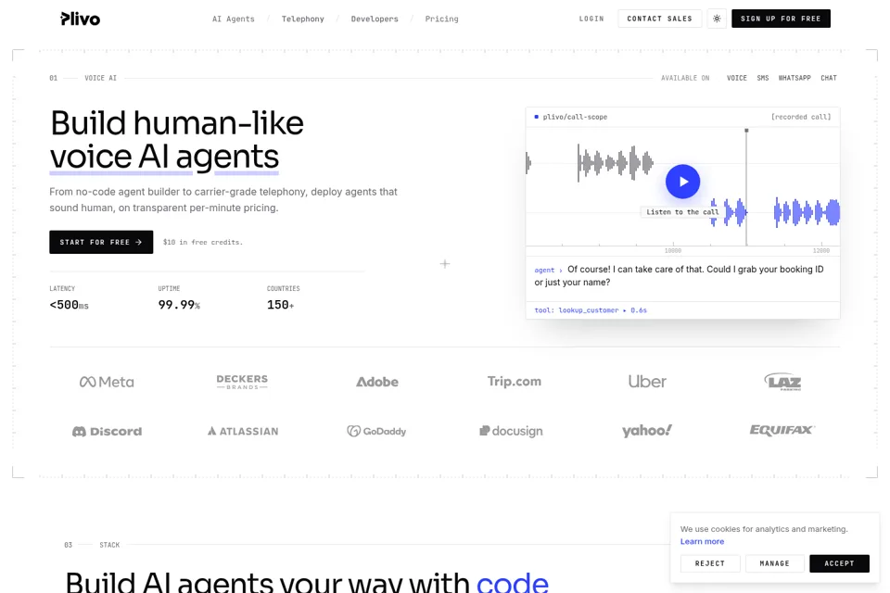
Task: Click the Uber logo
Action: pyautogui.click(x=647, y=382)
